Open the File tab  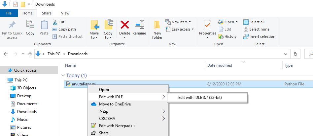[9, 13]
